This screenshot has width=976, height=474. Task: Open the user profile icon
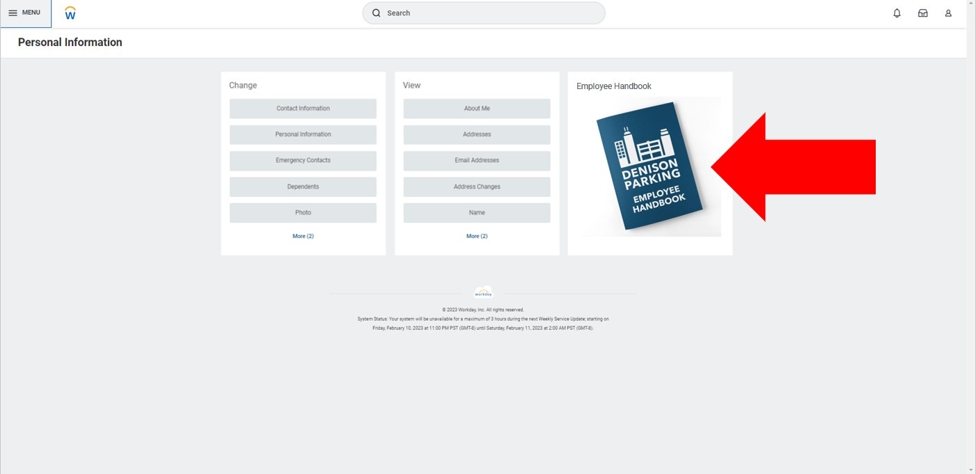948,13
